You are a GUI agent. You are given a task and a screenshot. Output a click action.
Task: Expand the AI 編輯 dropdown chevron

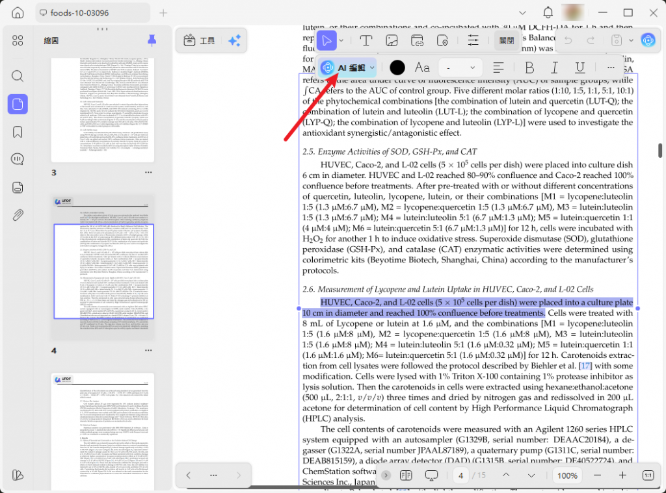pos(372,68)
